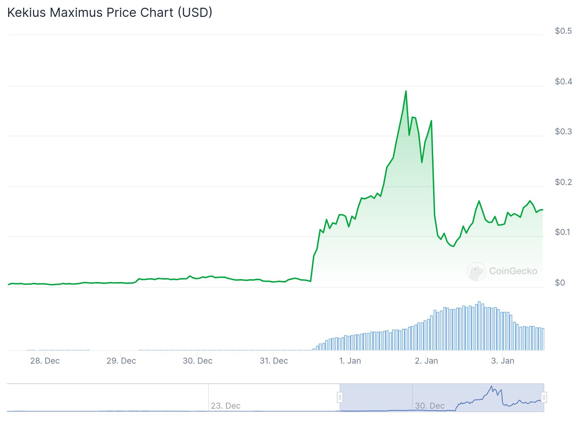Click the highest peak of the price line
Image resolution: width=578 pixels, height=422 pixels.
406,91
